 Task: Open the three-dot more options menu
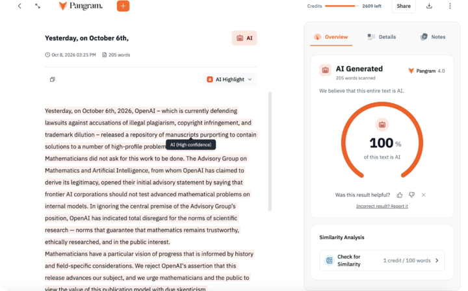450,6
